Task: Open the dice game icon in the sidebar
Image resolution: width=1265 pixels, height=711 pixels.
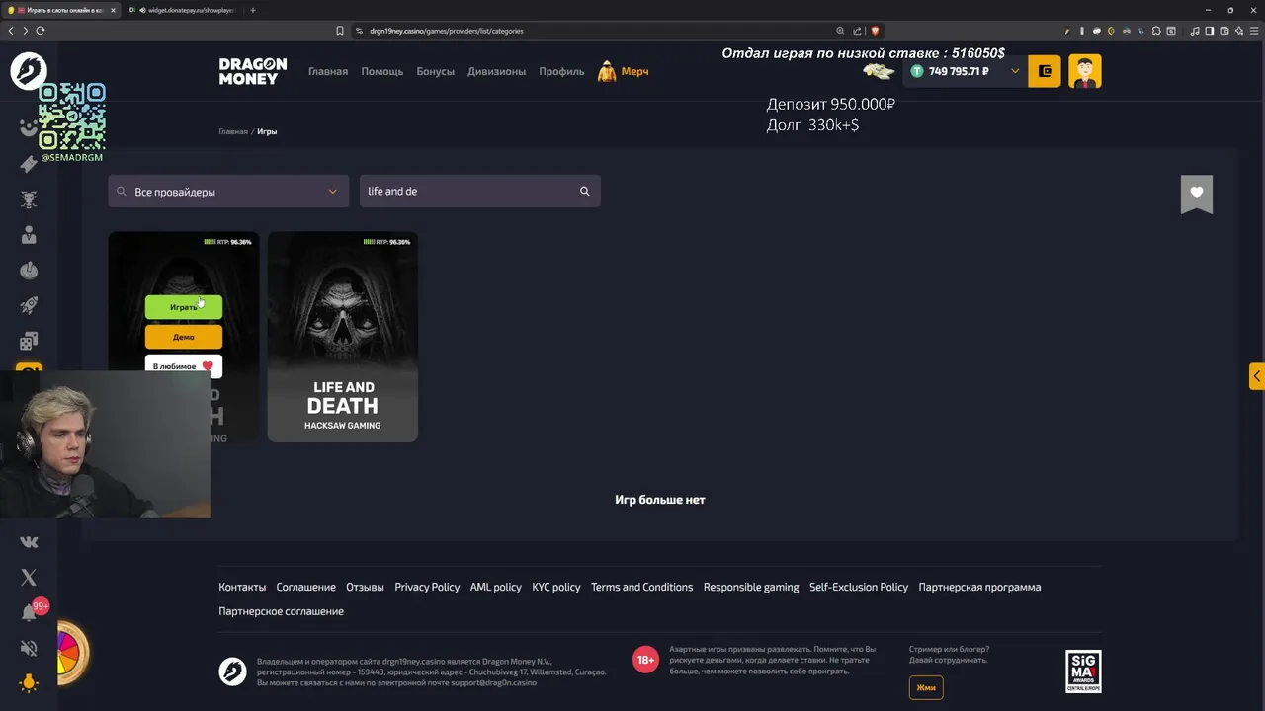Action: (29, 342)
